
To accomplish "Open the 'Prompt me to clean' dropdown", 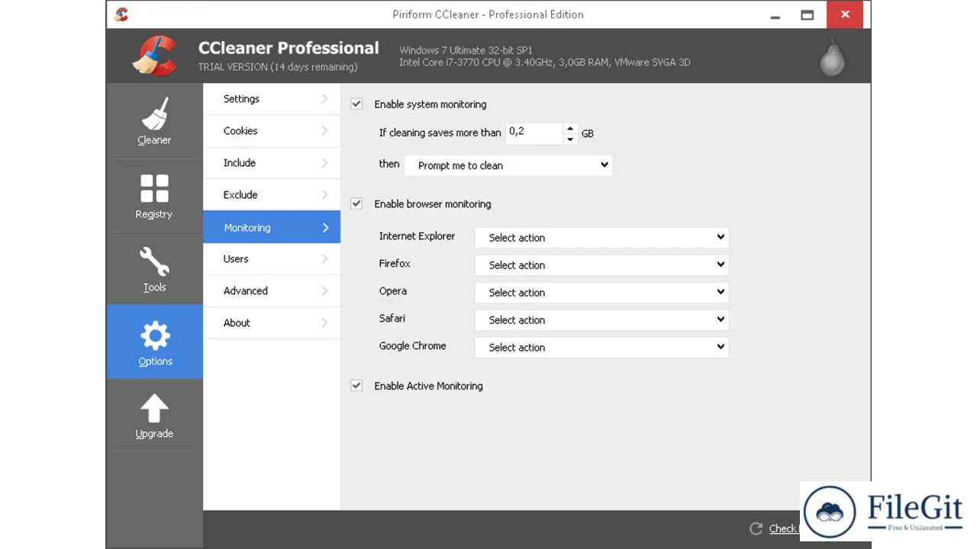I will pyautogui.click(x=508, y=165).
